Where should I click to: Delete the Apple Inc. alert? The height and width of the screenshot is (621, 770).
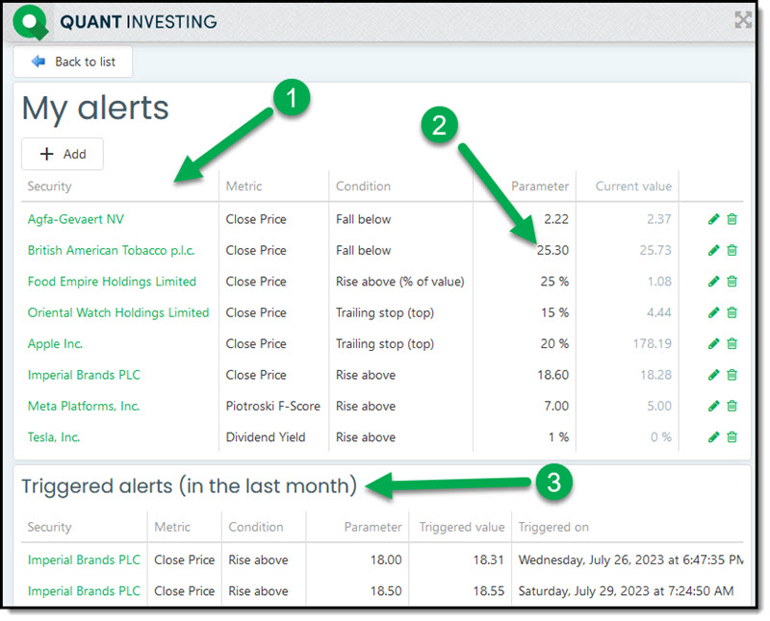731,344
